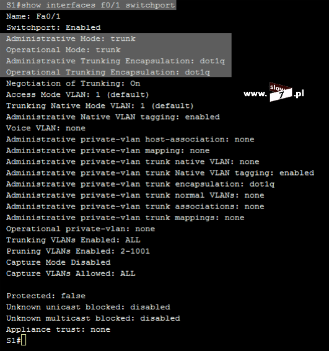
Task: Click 'Unknown unicast blocked: disabled' line
Action: [88, 307]
